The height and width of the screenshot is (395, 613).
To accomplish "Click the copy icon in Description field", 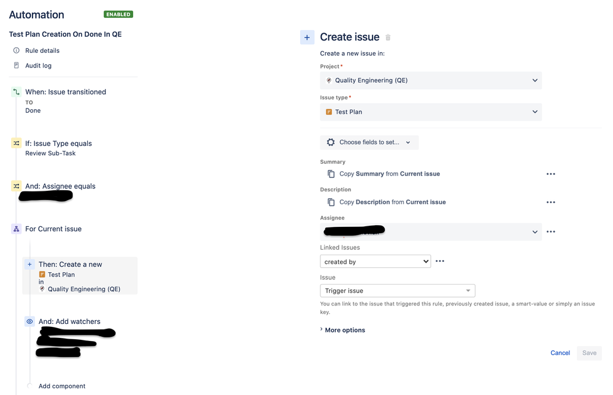I will tap(331, 202).
